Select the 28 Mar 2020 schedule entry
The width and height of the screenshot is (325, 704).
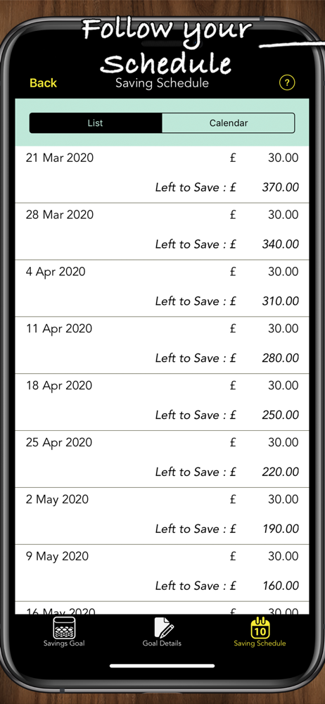[x=162, y=231]
